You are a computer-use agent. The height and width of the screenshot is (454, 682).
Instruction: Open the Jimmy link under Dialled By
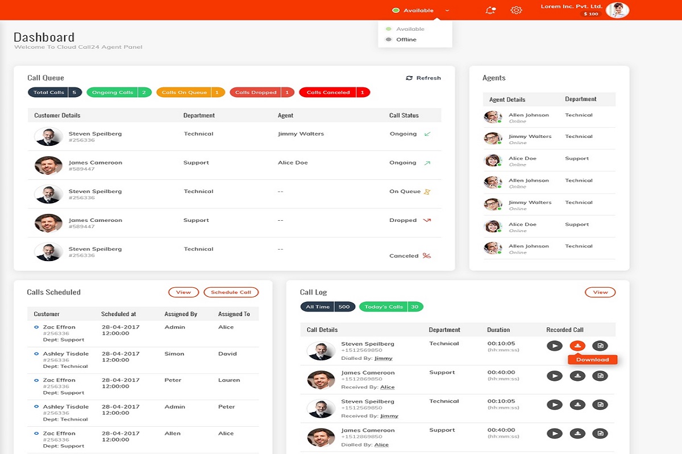click(x=384, y=359)
